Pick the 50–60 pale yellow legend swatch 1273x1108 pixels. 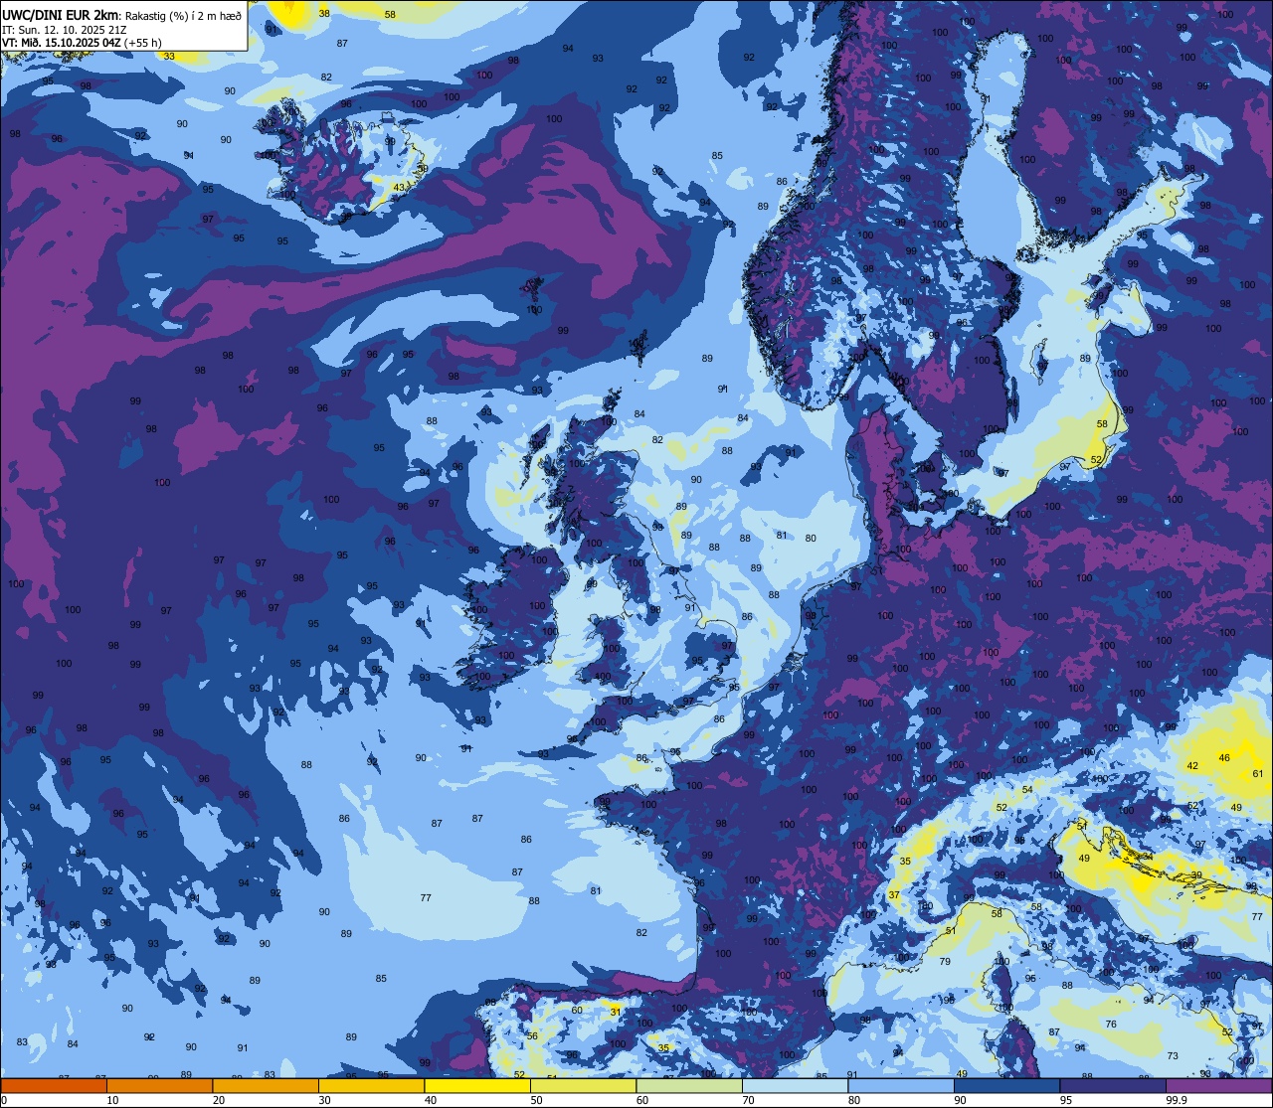pyautogui.click(x=583, y=1085)
